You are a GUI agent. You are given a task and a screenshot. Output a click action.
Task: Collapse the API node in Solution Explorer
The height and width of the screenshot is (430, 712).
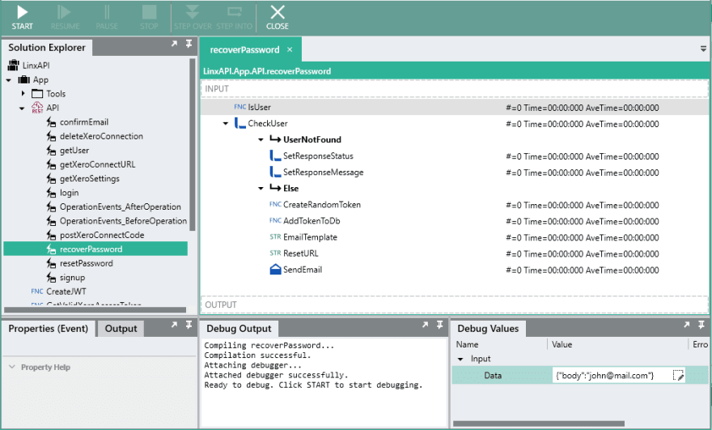click(x=22, y=109)
